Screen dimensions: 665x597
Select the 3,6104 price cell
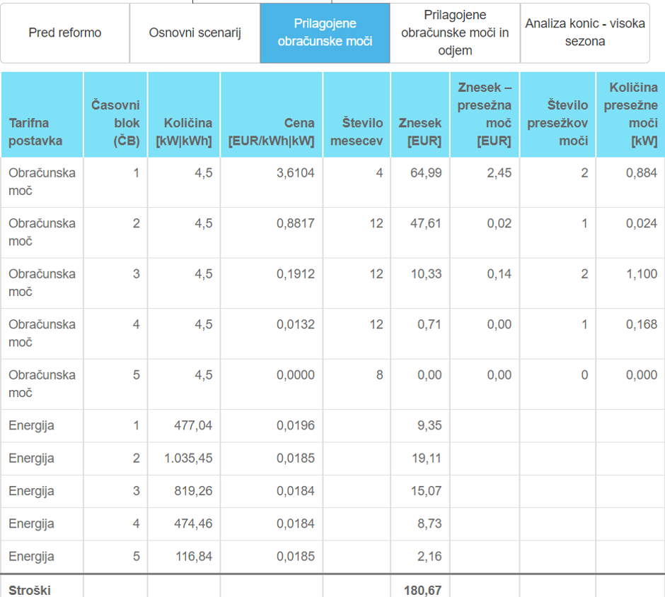(296, 173)
